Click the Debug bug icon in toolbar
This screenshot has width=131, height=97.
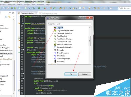click(x=34, y=8)
